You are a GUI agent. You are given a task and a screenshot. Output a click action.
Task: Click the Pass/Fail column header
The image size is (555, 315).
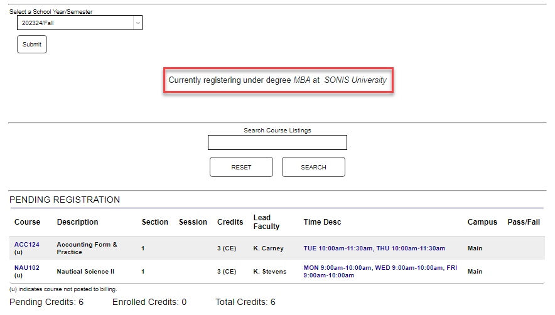pyautogui.click(x=524, y=222)
